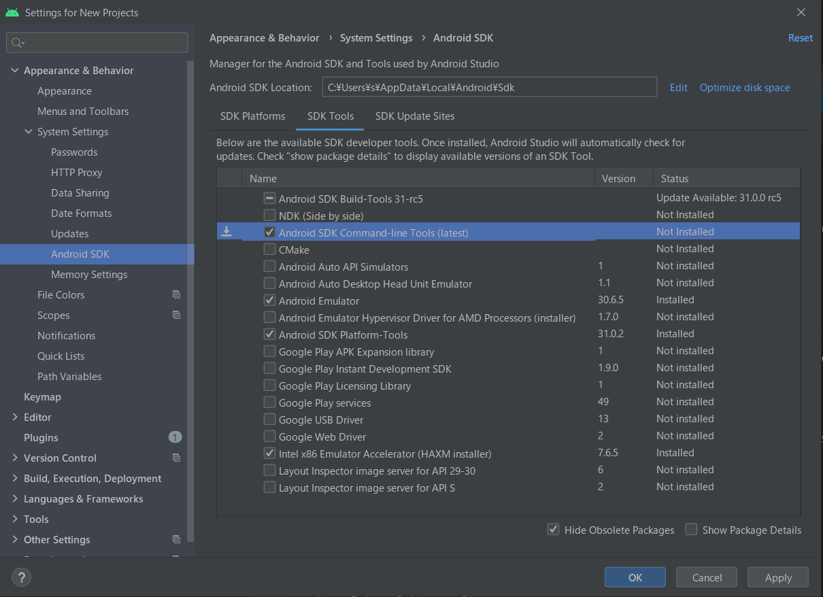The image size is (823, 597).
Task: Open Appearance in the settings tree
Action: click(x=65, y=91)
